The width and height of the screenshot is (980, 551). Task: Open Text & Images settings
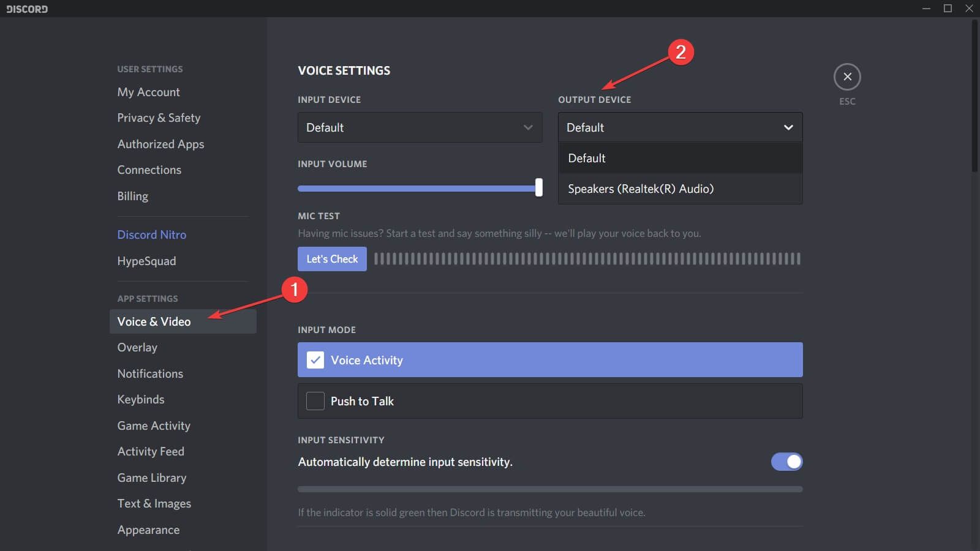[x=154, y=503]
